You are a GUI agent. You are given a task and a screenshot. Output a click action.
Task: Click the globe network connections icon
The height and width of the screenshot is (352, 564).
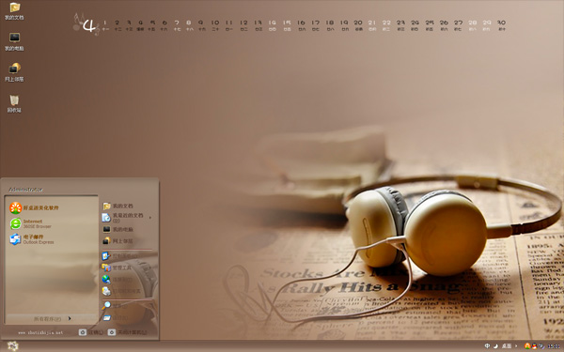click(106, 279)
